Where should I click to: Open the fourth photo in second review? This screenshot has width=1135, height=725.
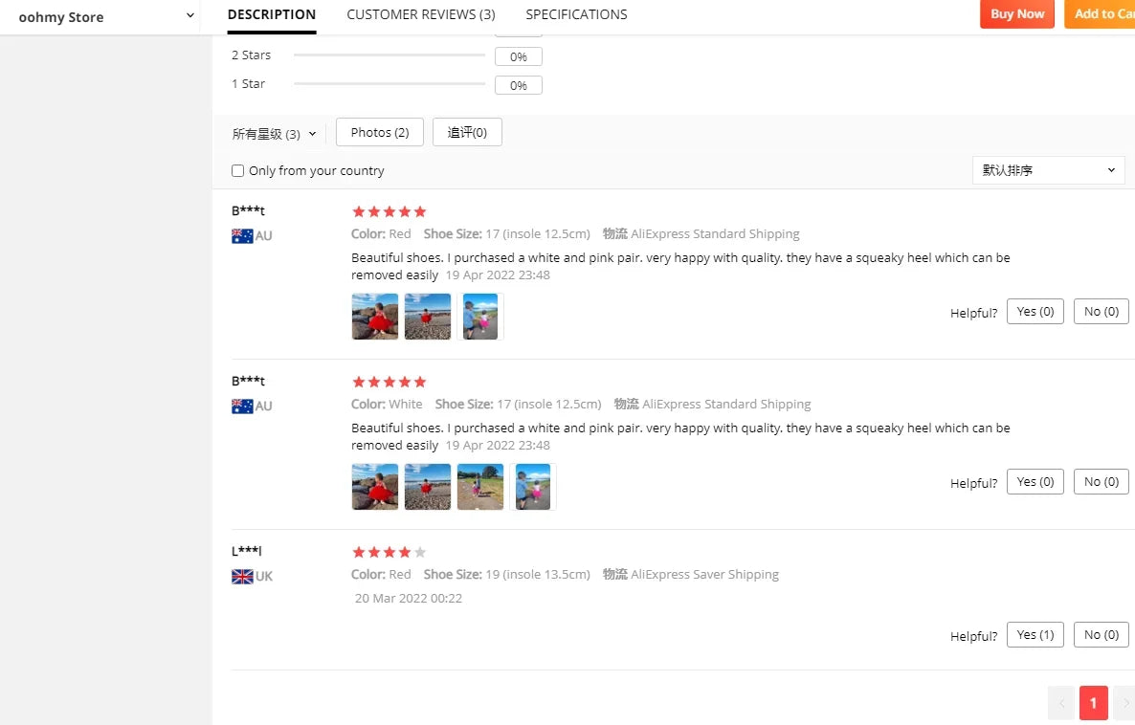click(x=533, y=487)
